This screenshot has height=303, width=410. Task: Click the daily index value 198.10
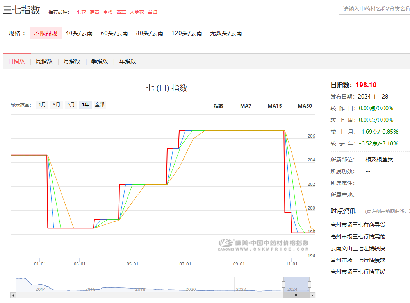366,85
